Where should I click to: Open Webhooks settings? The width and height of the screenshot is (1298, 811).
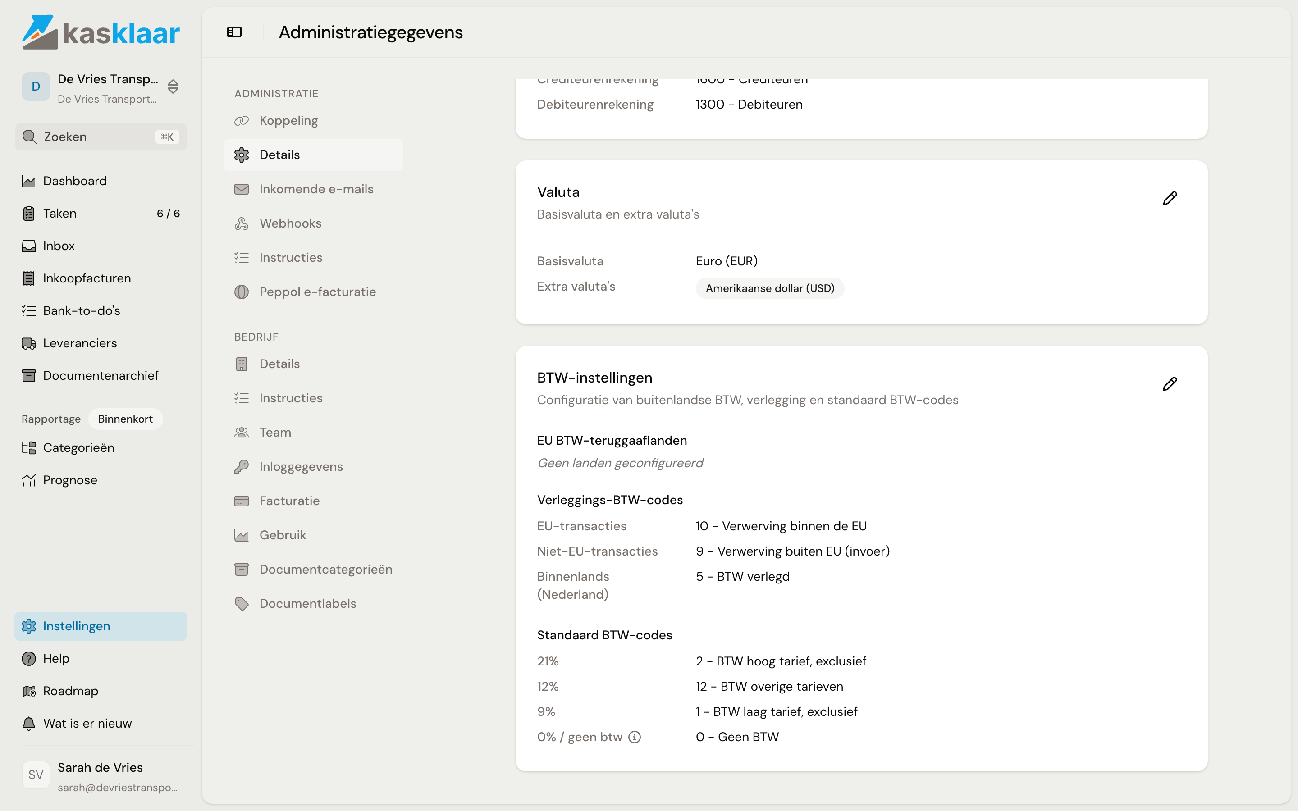313,223
